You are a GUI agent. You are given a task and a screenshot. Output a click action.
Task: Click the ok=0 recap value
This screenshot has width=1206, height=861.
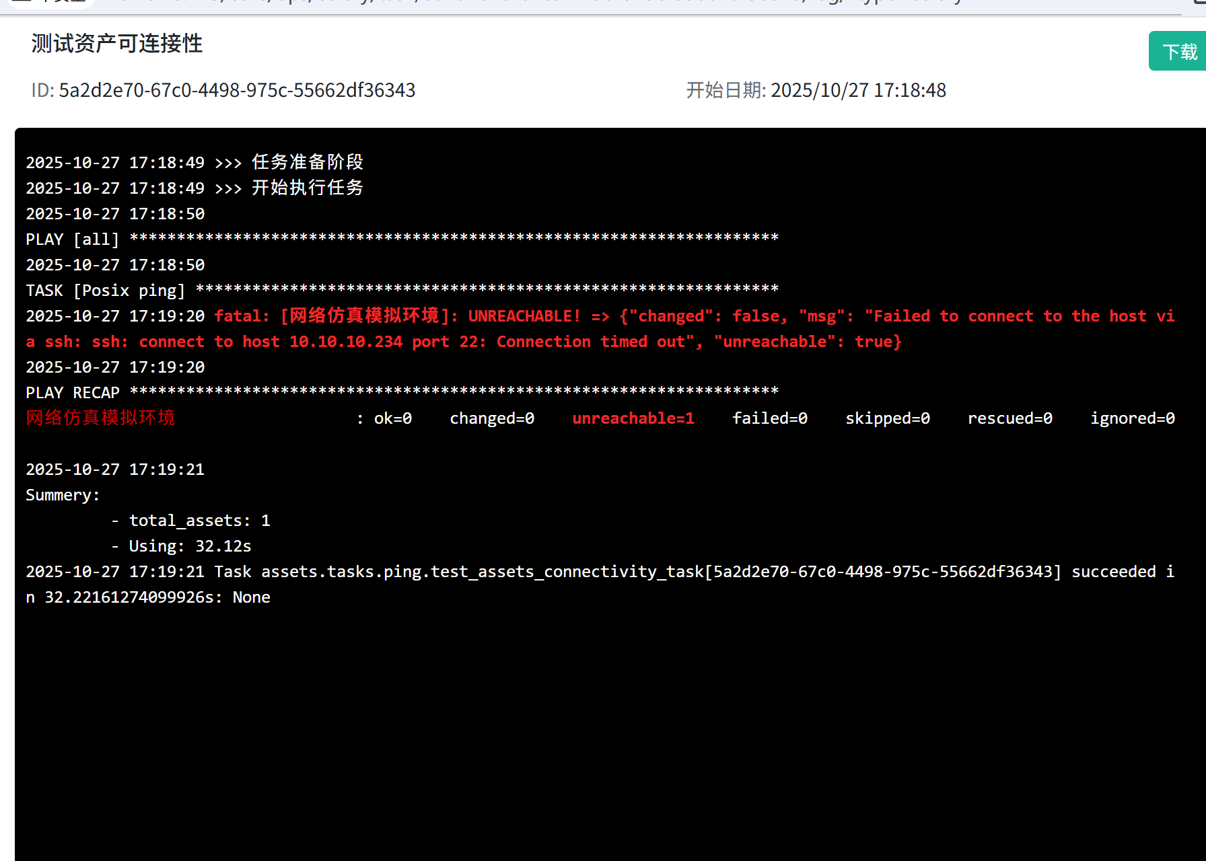(x=392, y=418)
